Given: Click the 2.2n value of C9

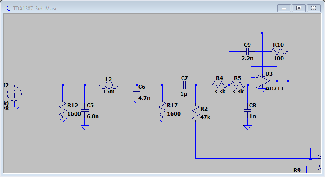Looking at the screenshot, I should [x=247, y=58].
